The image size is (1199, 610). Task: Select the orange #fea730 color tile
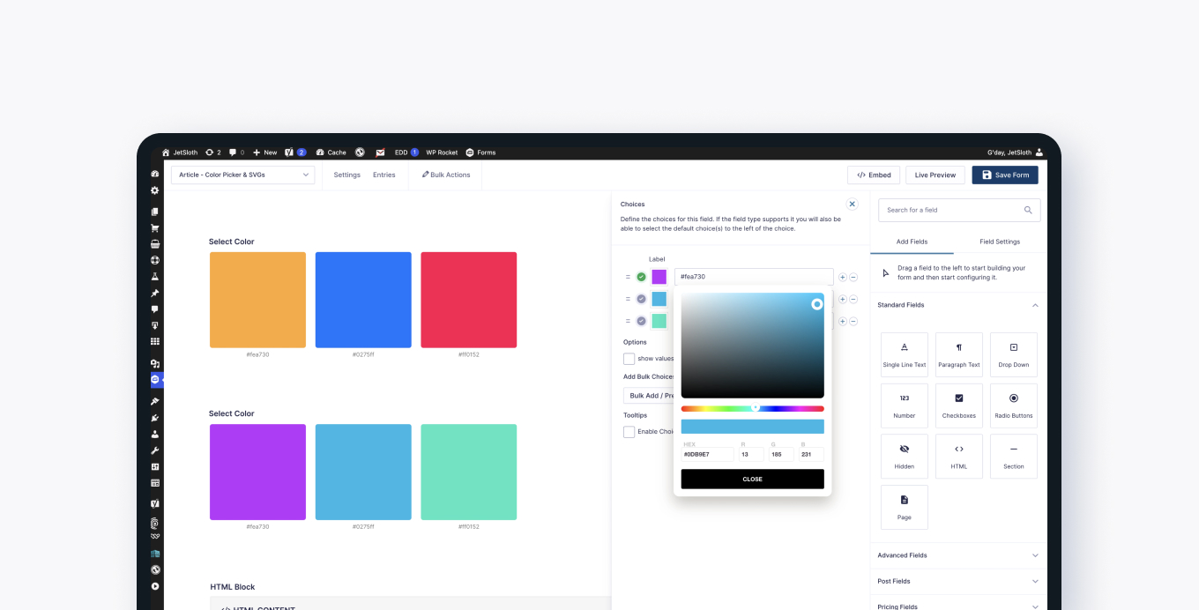[x=257, y=300]
